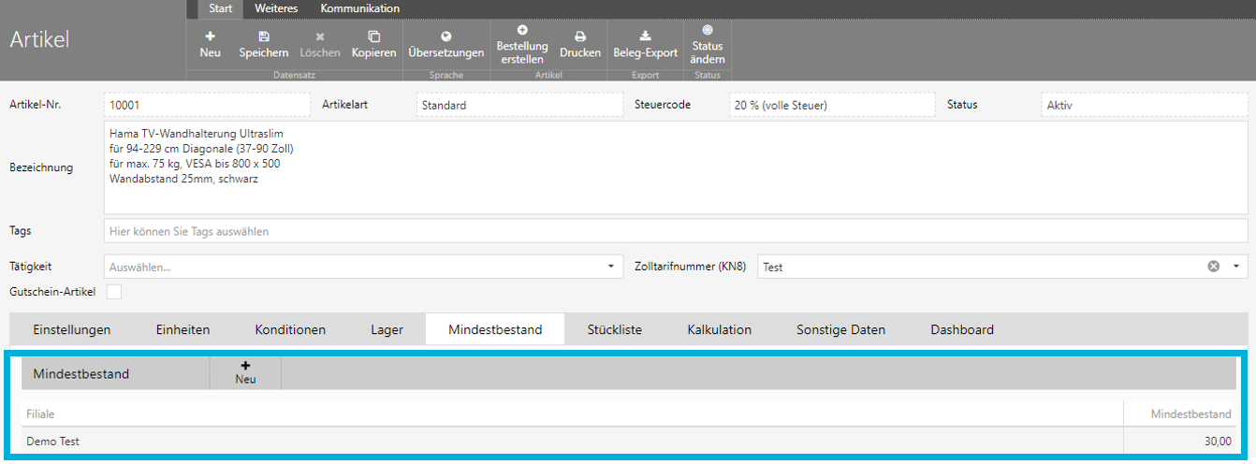Save the record via Speichern
This screenshot has width=1256, height=464.
(x=264, y=44)
